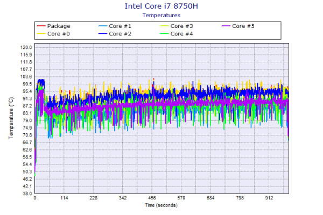Click the Temperature (°C) axis label

point(11,118)
